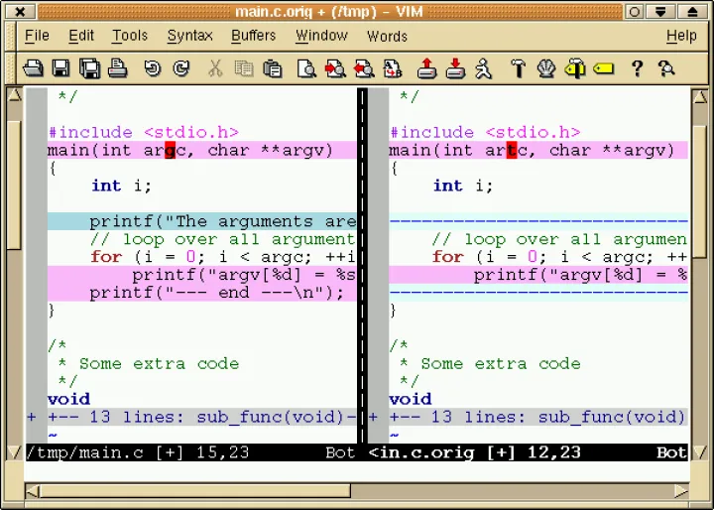Image resolution: width=714 pixels, height=510 pixels.
Task: Click the Help question mark icon
Action: (x=637, y=68)
